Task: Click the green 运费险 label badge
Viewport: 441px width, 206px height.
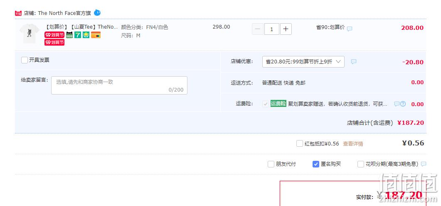Action: tap(278, 104)
